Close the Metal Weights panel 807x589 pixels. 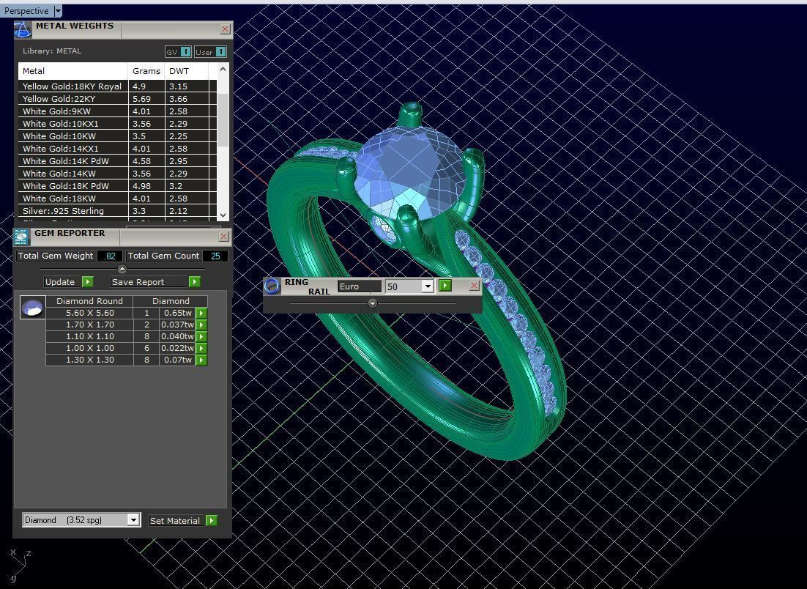226,29
